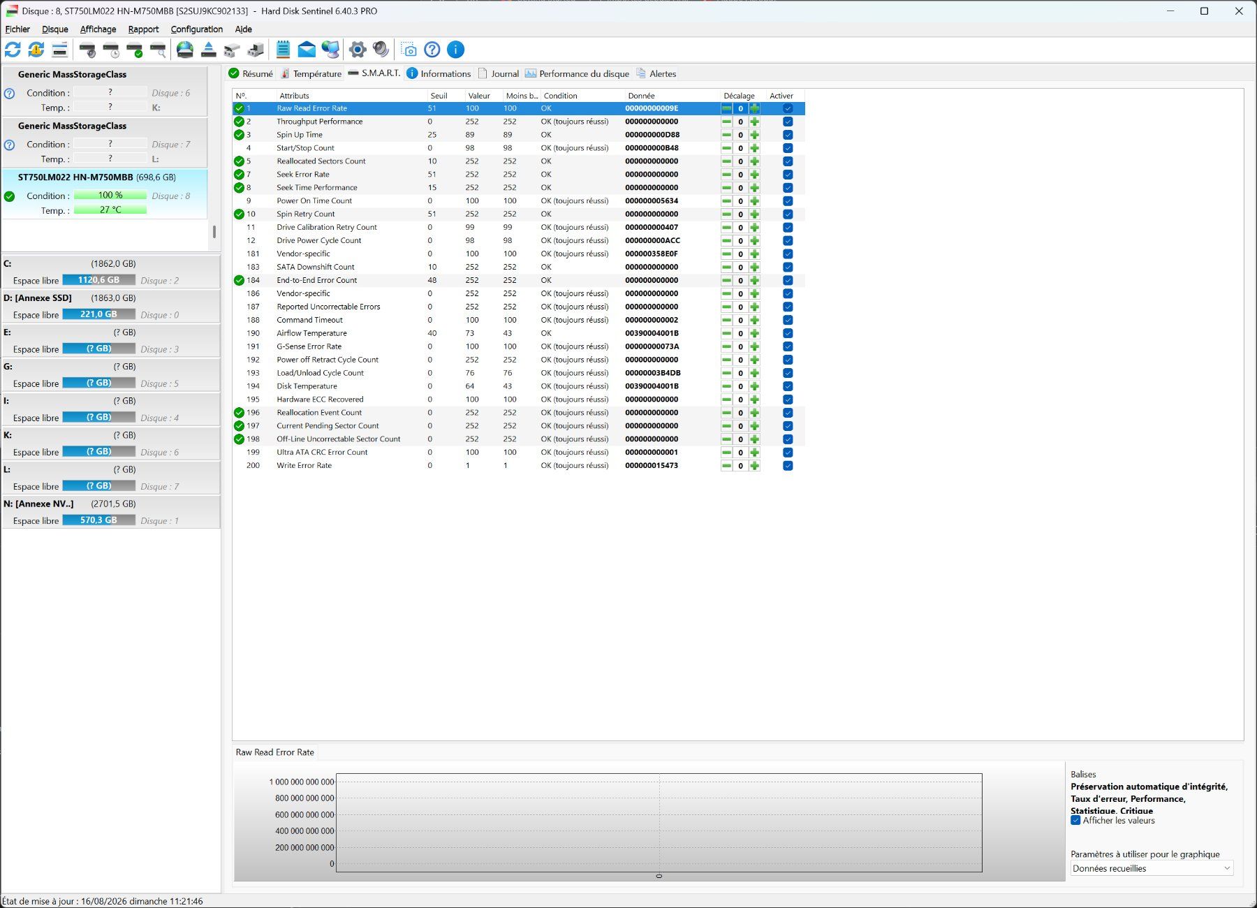Viewport: 1257px width, 908px height.
Task: Open the Fichier menu
Action: 17,29
